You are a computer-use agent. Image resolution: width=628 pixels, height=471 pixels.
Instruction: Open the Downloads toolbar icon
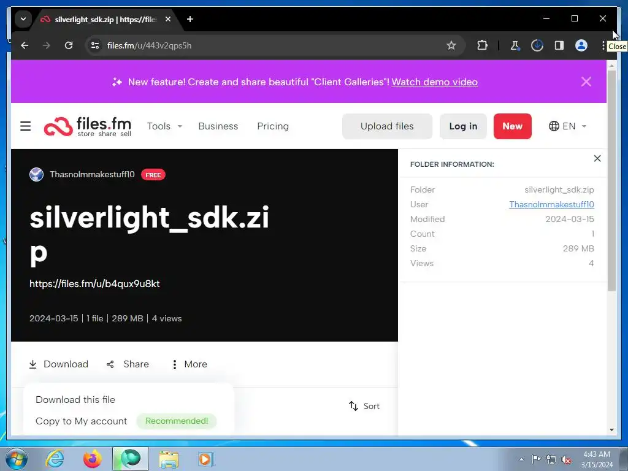pyautogui.click(x=537, y=45)
